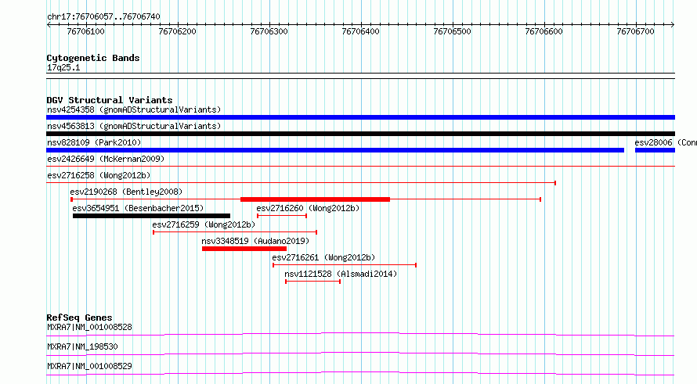The width and height of the screenshot is (697, 384).
Task: Click the MXRA7|NM_198530 transcript label
Action: [x=82, y=346]
